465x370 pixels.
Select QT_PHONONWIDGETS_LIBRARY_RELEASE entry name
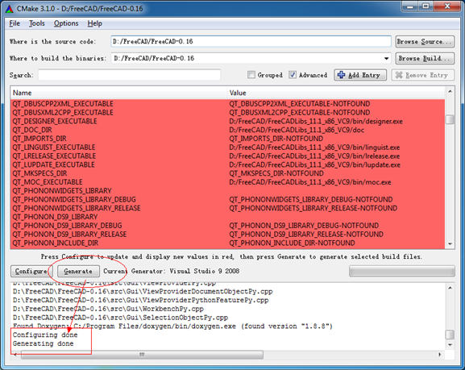(77, 208)
